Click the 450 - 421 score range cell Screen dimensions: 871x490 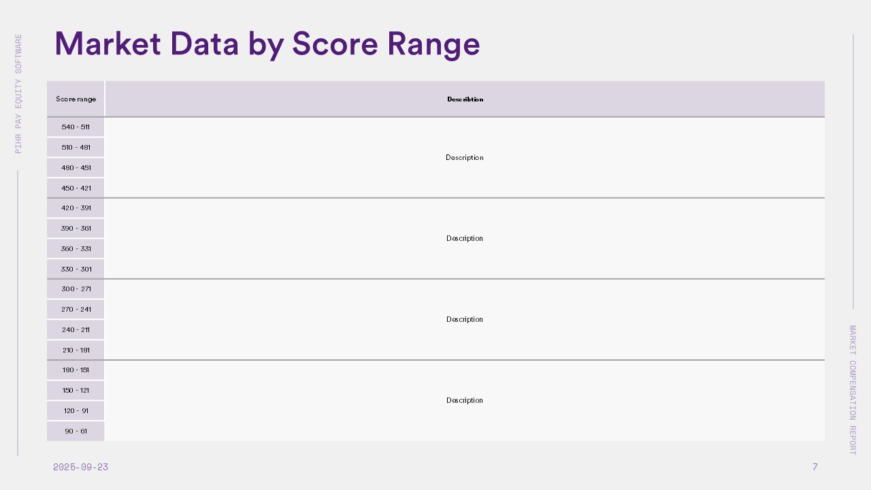coord(76,189)
